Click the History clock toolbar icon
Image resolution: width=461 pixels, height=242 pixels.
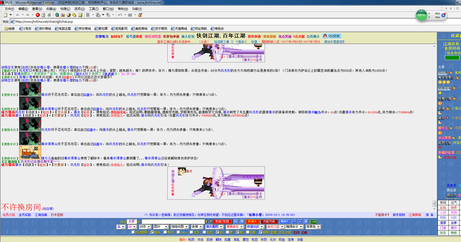pyautogui.click(x=69, y=15)
